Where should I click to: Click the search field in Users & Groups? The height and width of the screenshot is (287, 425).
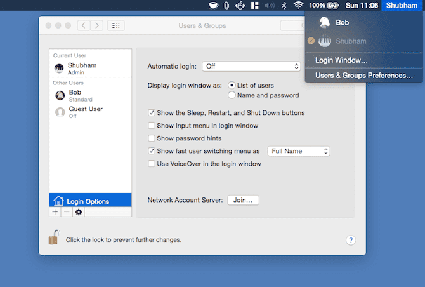[x=292, y=25]
